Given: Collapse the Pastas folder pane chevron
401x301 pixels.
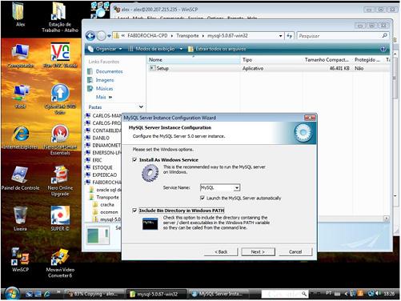Looking at the screenshot, I should (x=141, y=106).
